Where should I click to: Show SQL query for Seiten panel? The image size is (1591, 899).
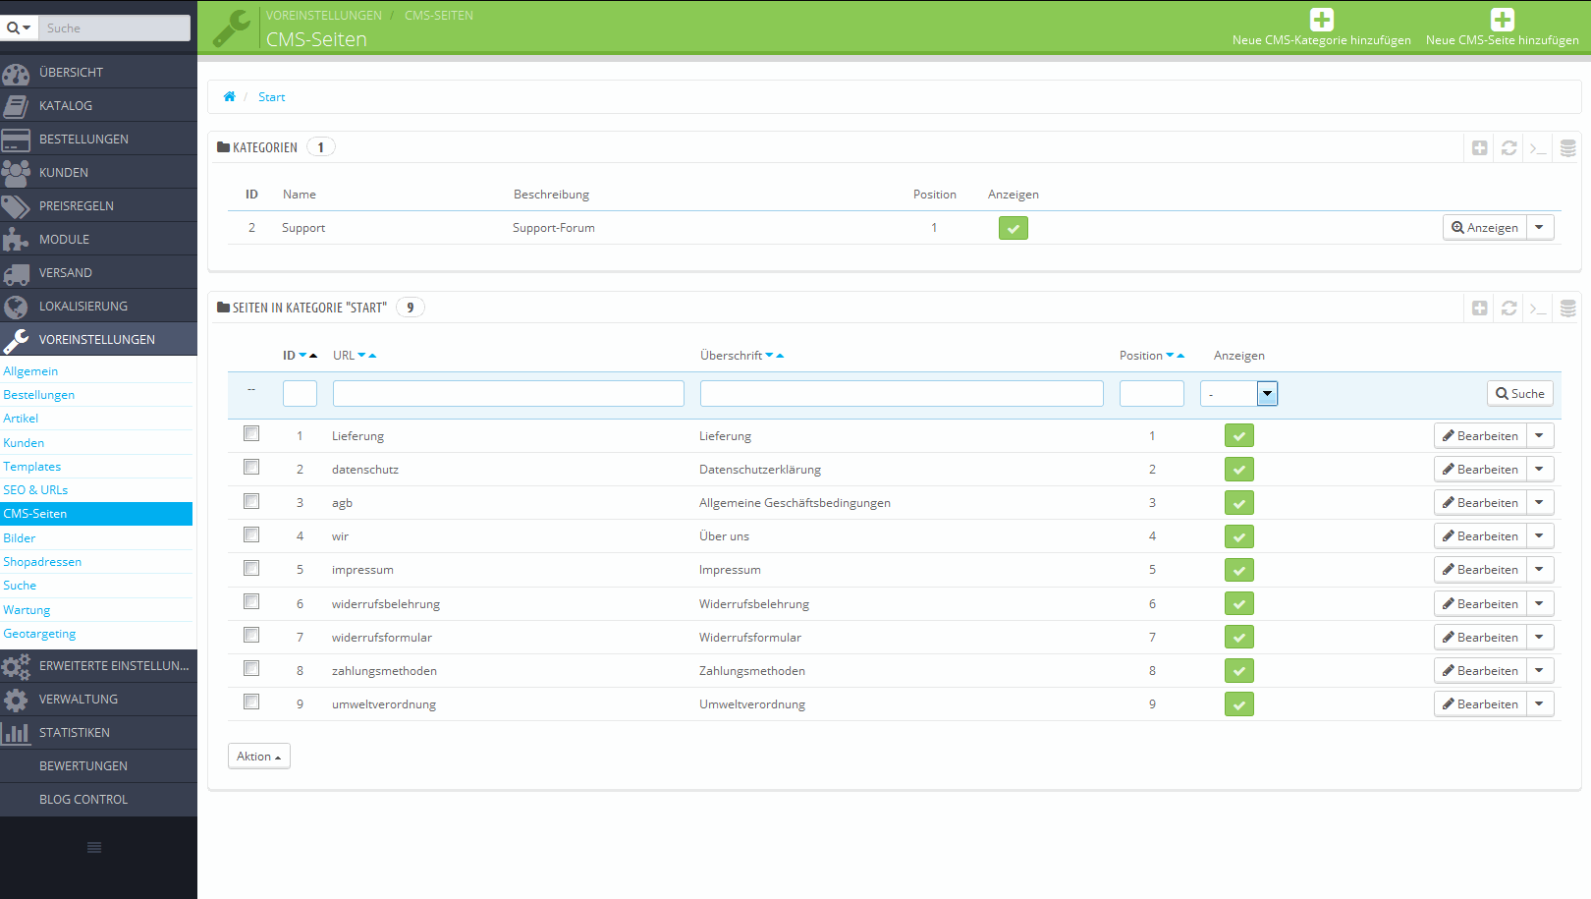1539,309
